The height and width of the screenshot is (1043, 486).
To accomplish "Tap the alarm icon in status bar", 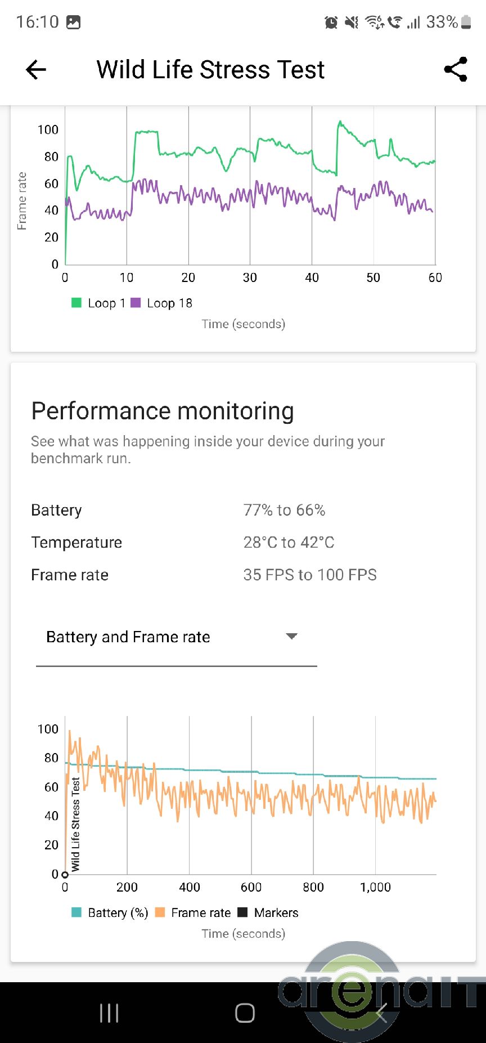I will click(331, 23).
